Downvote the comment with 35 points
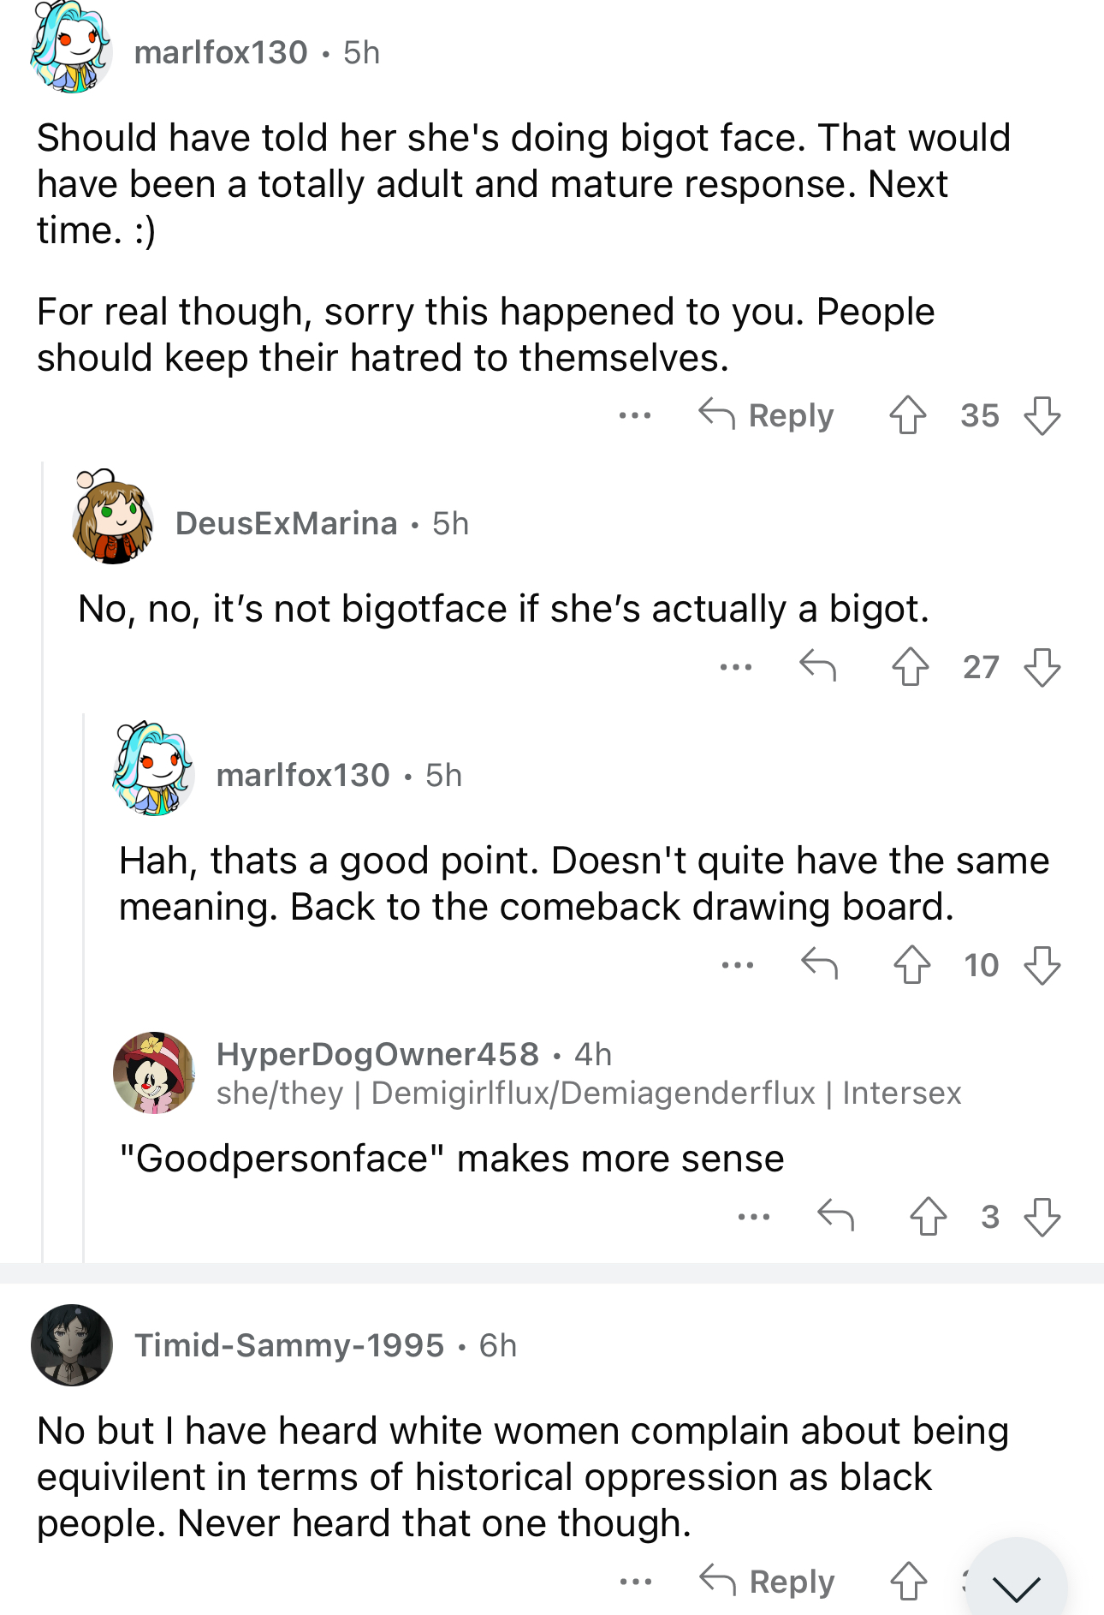 1042,416
